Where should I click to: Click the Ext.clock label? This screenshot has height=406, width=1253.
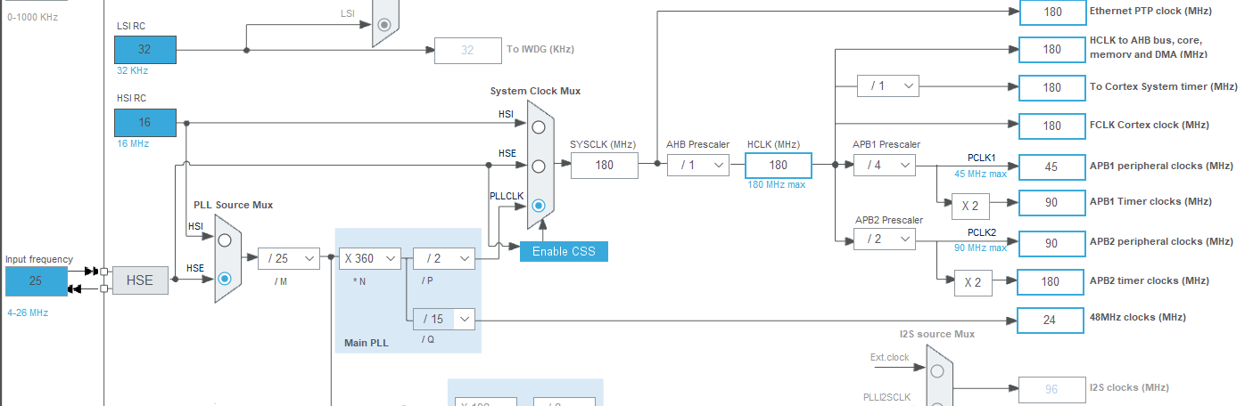[x=890, y=358]
